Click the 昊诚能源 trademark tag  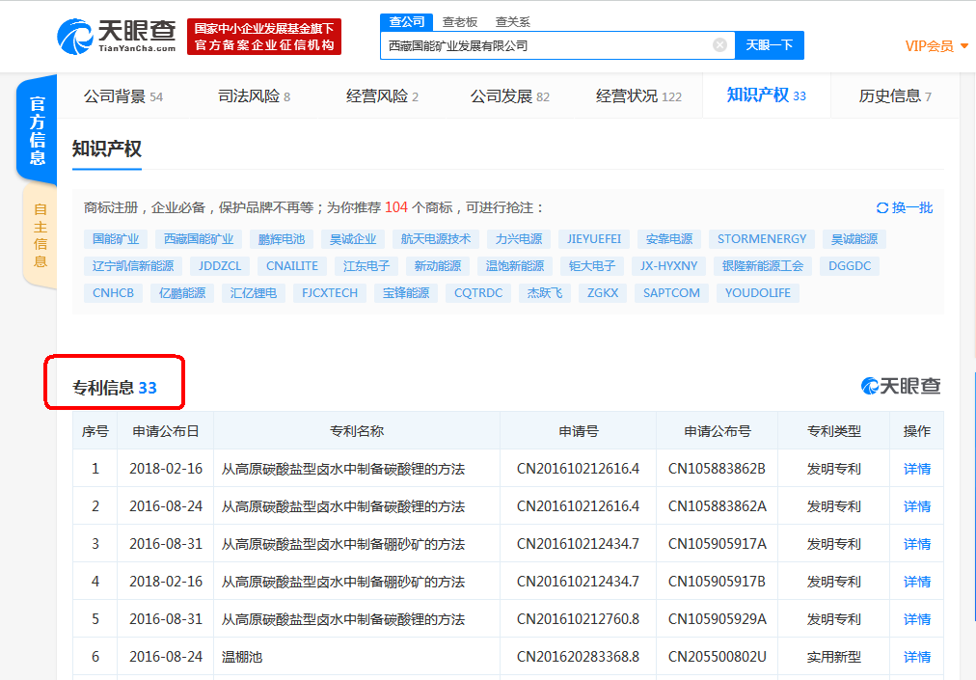[854, 239]
